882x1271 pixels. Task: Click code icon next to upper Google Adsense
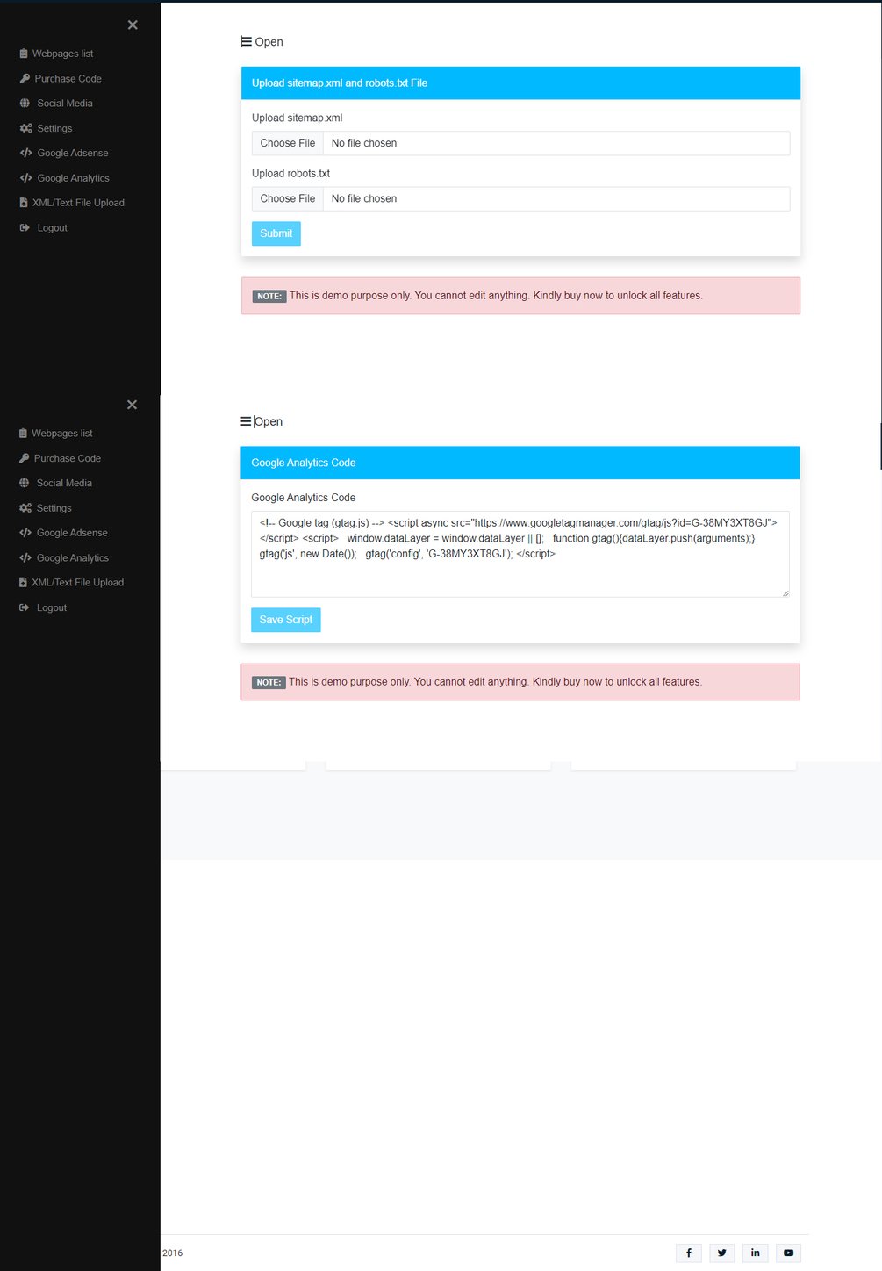[x=25, y=153]
